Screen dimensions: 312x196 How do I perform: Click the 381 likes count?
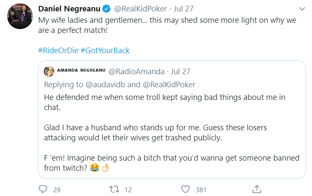[x=201, y=190]
